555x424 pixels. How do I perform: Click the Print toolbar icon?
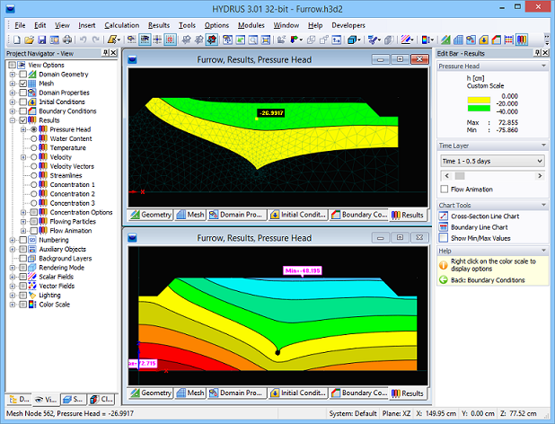coord(66,40)
